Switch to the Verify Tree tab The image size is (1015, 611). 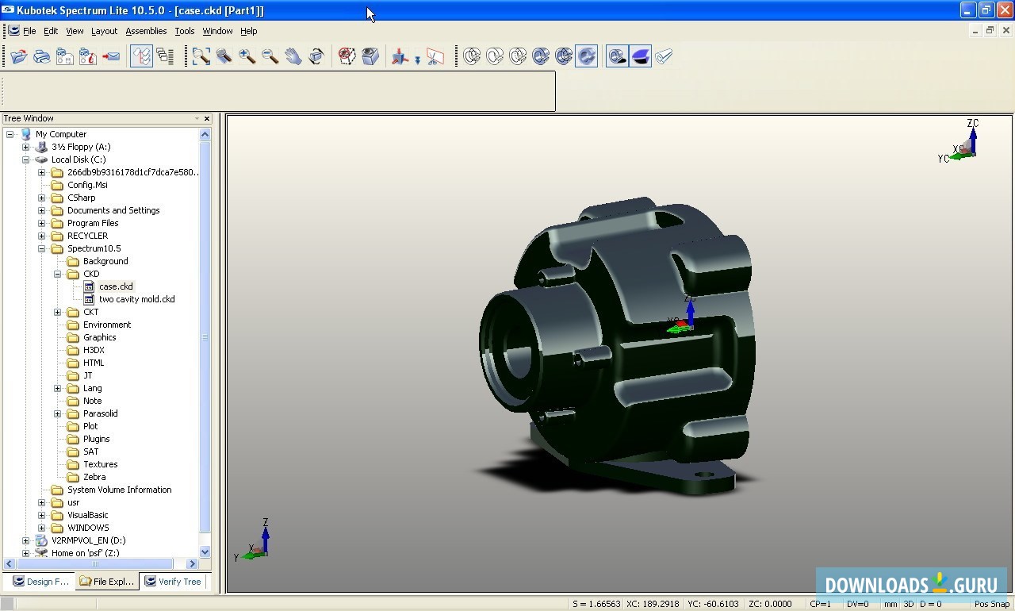174,582
